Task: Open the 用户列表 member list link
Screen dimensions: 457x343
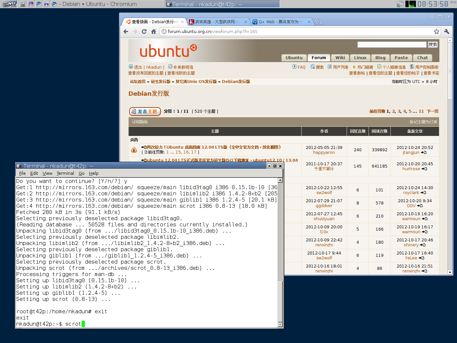Action: pyautogui.click(x=338, y=67)
